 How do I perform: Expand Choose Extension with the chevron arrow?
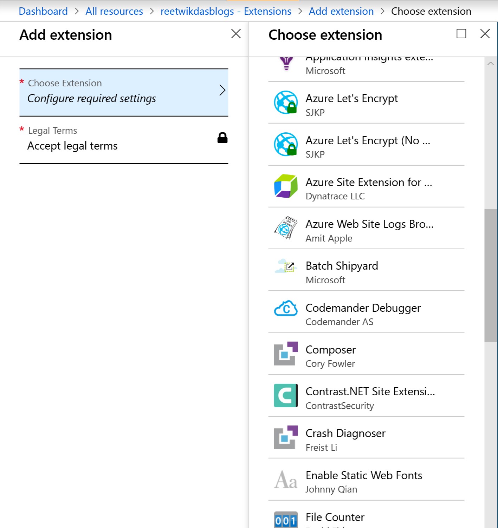(222, 90)
